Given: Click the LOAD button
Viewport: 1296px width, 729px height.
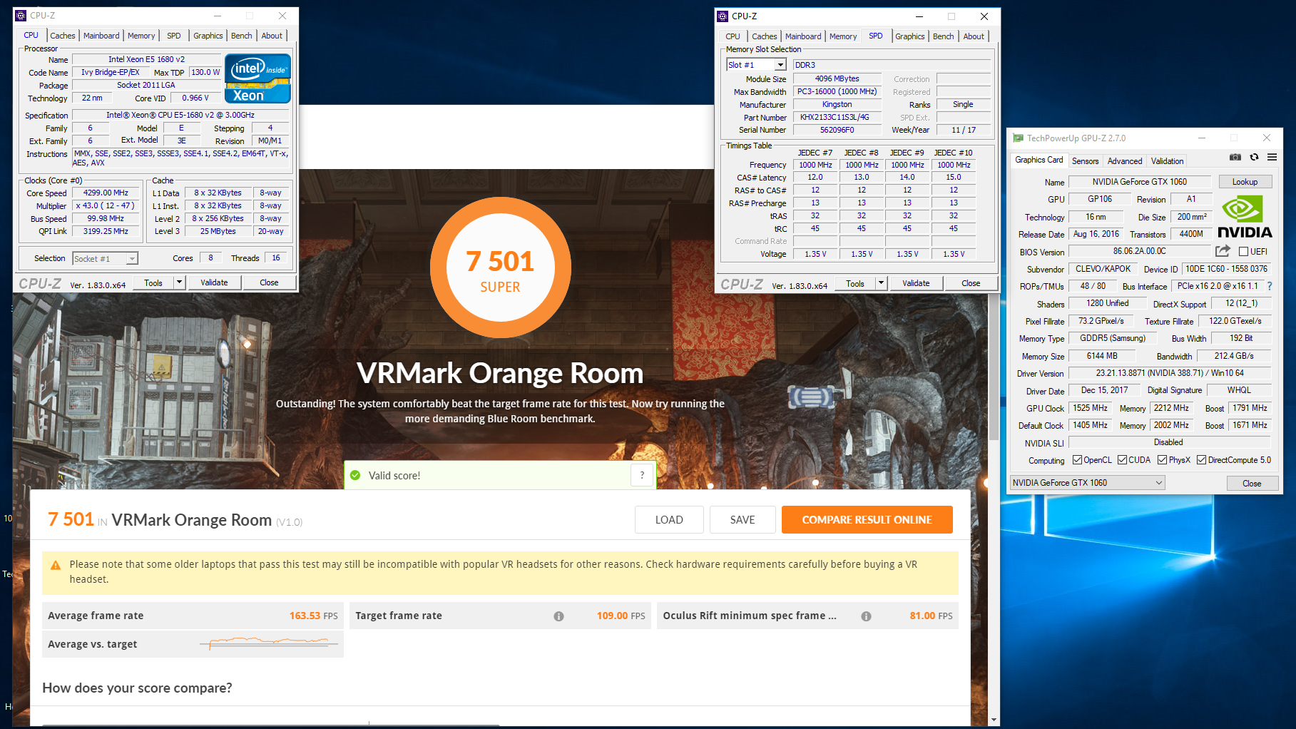Looking at the screenshot, I should coord(669,520).
